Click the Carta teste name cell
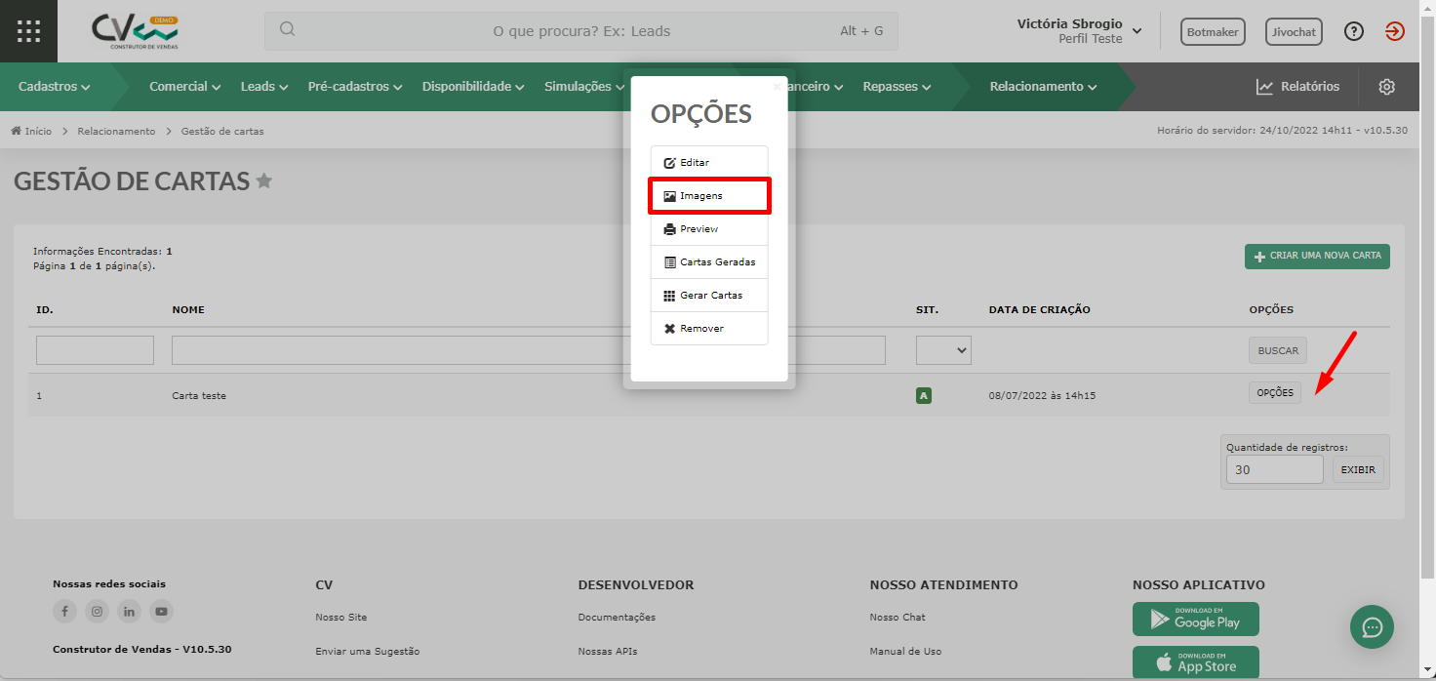 click(199, 395)
